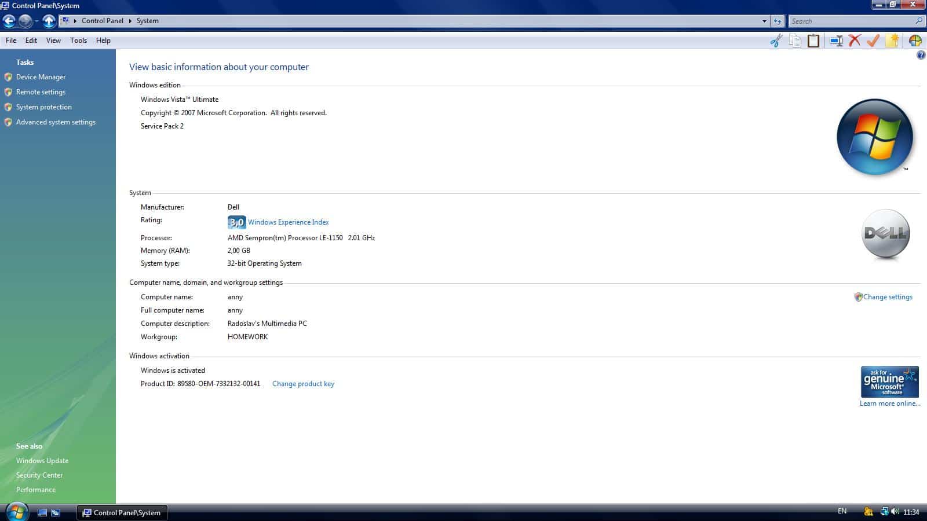Click the EN language indicator

842,511
